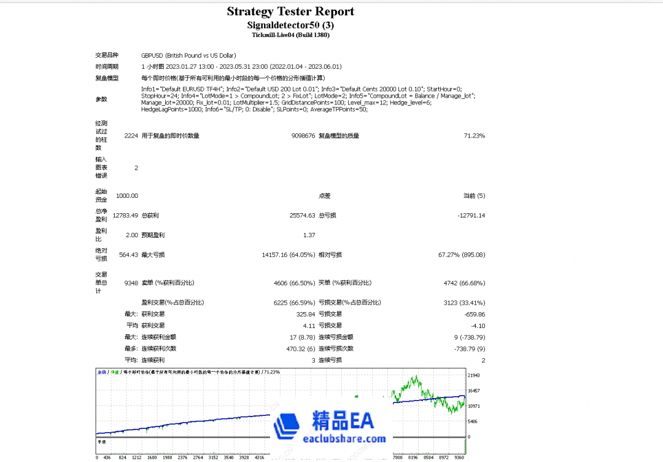
Task: Click the green equity peak on chart
Action: point(416,377)
